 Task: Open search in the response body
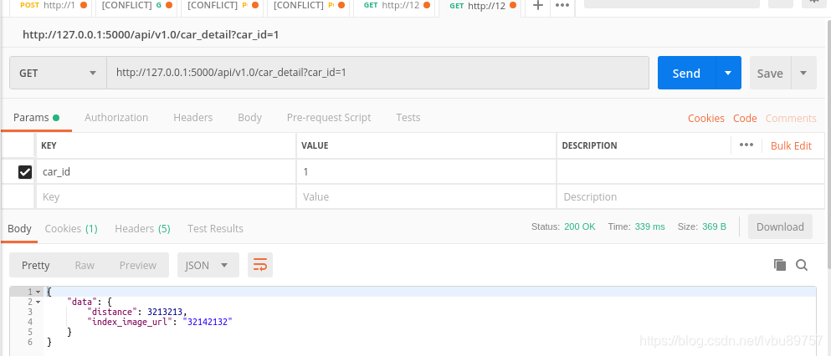click(x=802, y=265)
